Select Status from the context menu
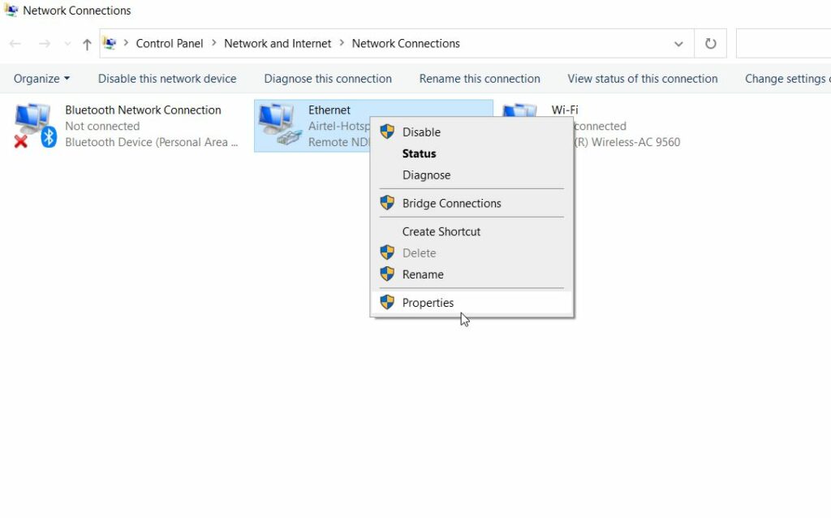 [x=419, y=153]
